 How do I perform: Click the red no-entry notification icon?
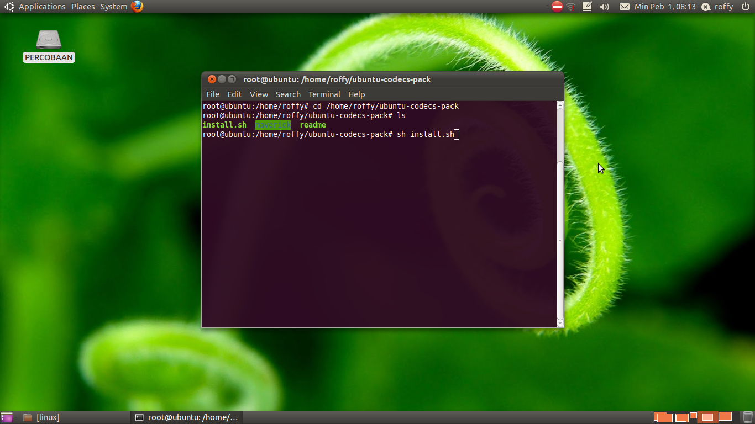coord(557,7)
